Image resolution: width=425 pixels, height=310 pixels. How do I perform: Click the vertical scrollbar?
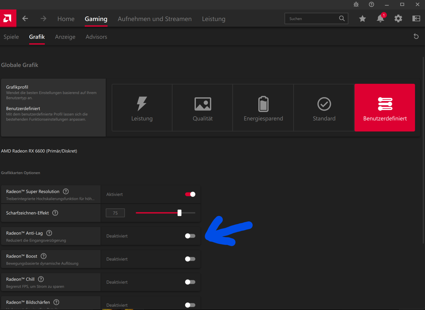(x=423, y=150)
